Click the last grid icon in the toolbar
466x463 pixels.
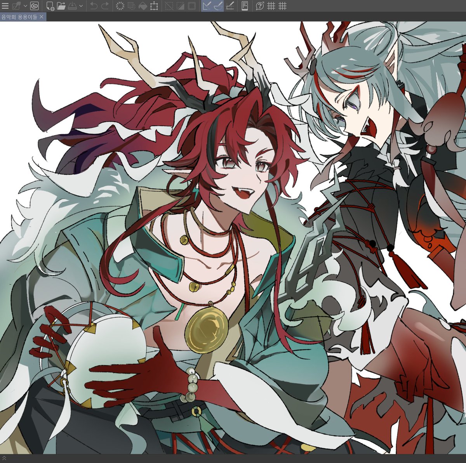(x=282, y=6)
